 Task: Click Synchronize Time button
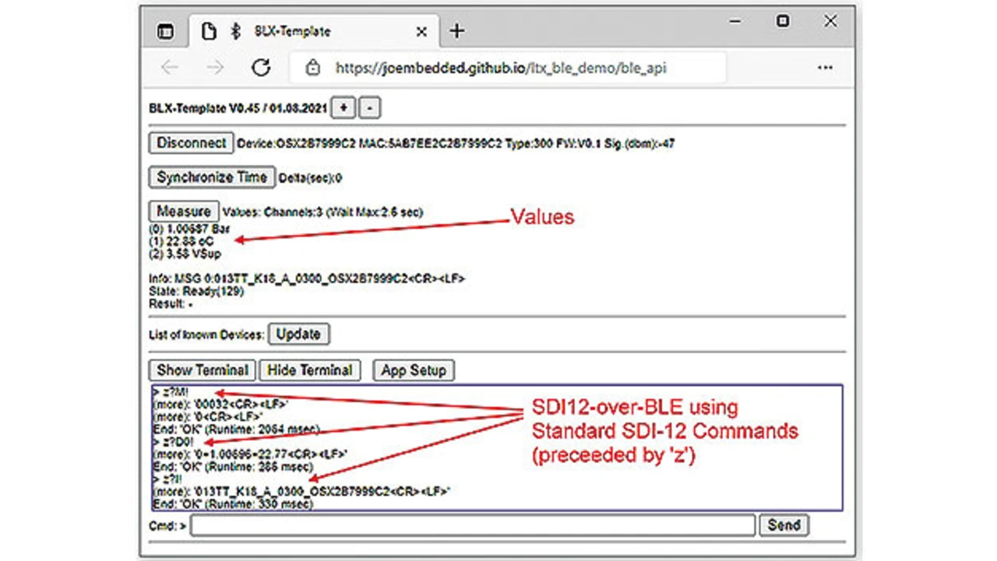coord(211,177)
